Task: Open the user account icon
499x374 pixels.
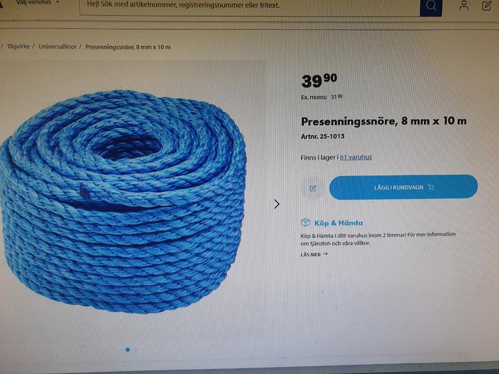Action: pyautogui.click(x=464, y=5)
